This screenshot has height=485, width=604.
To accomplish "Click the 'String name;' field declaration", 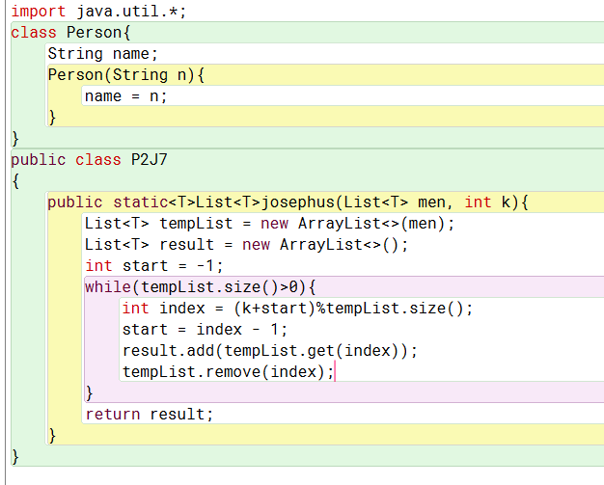I will (103, 53).
